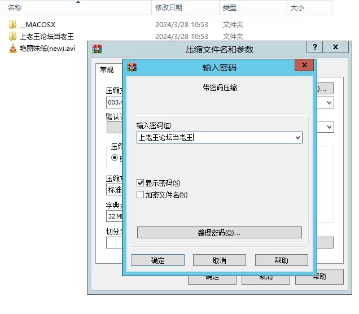Sort by the 类型 column header
Screen dimensions: 359x314
pyautogui.click(x=229, y=7)
